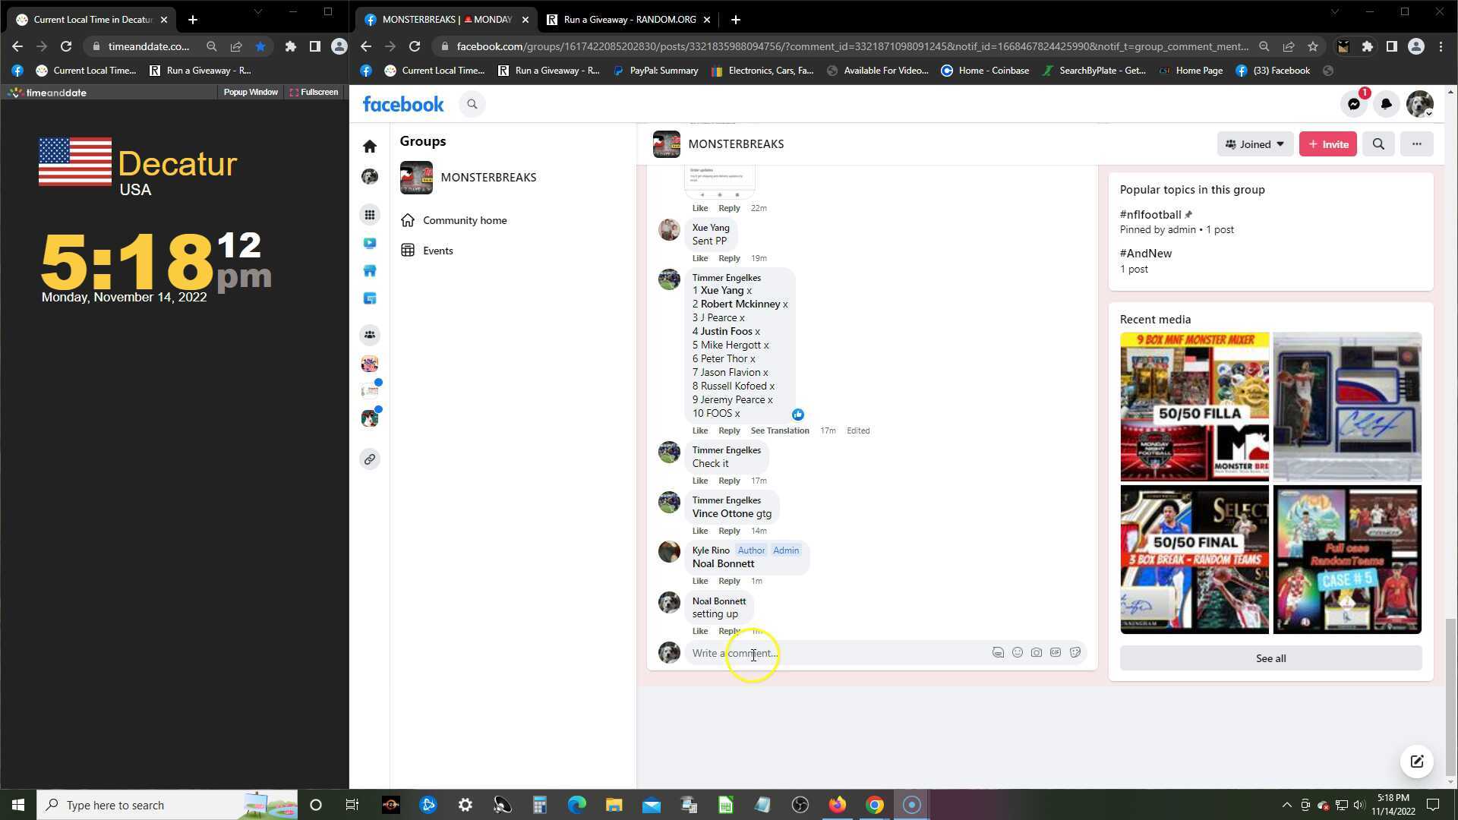Attach a photo using camera icon
Viewport: 1458px width, 820px height.
(x=1036, y=652)
